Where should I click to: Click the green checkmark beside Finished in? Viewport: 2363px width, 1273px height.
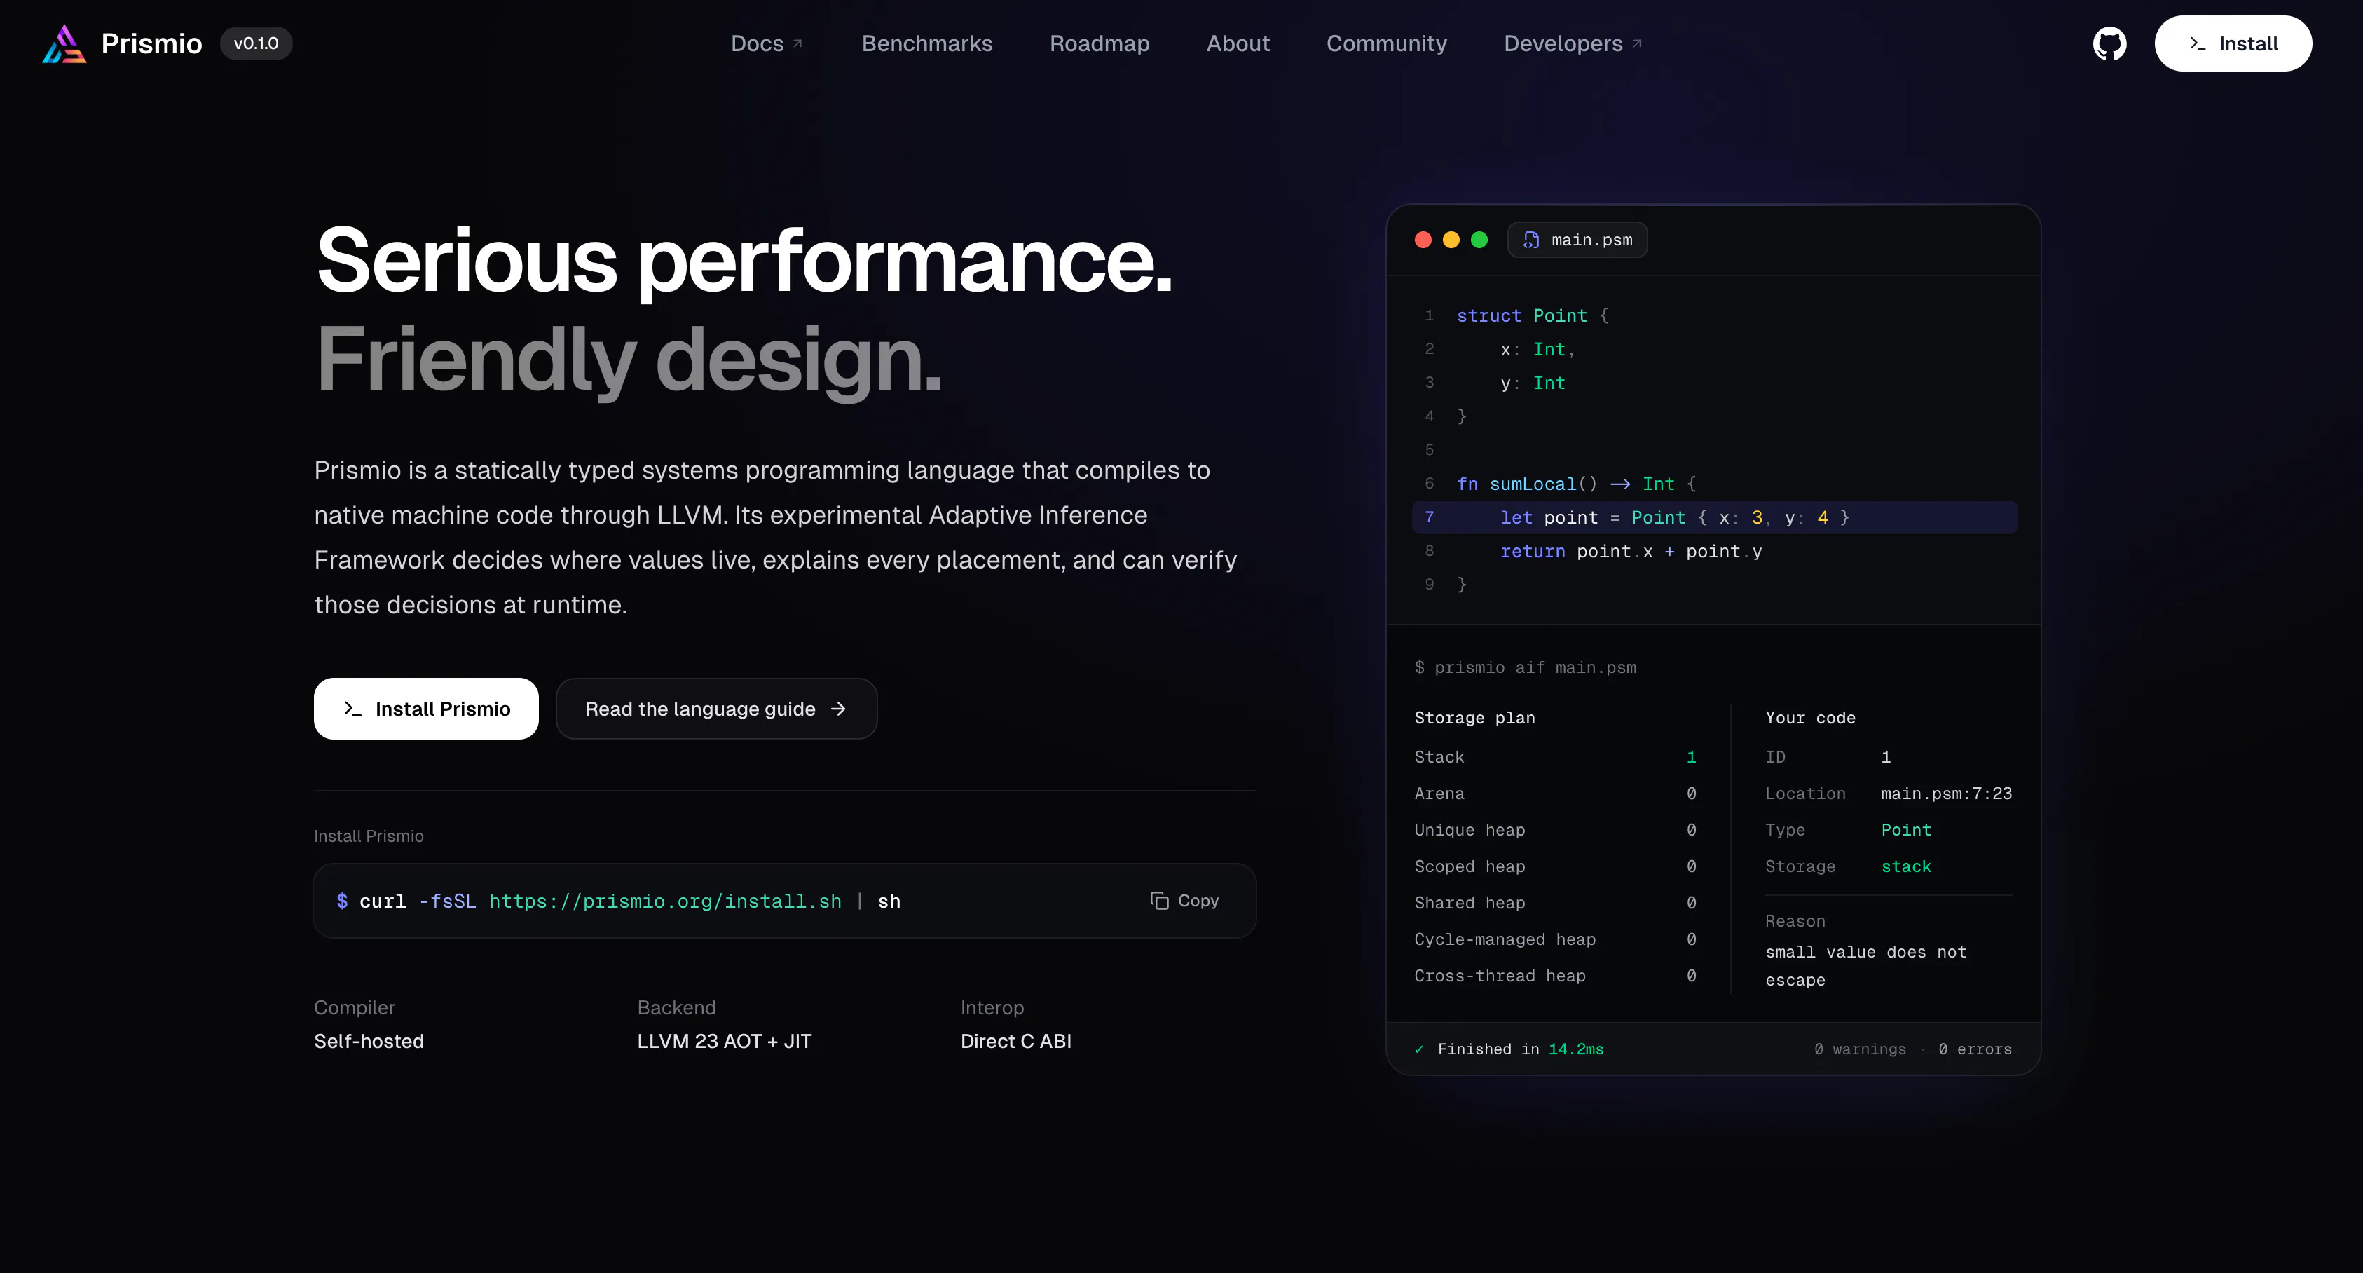point(1419,1049)
